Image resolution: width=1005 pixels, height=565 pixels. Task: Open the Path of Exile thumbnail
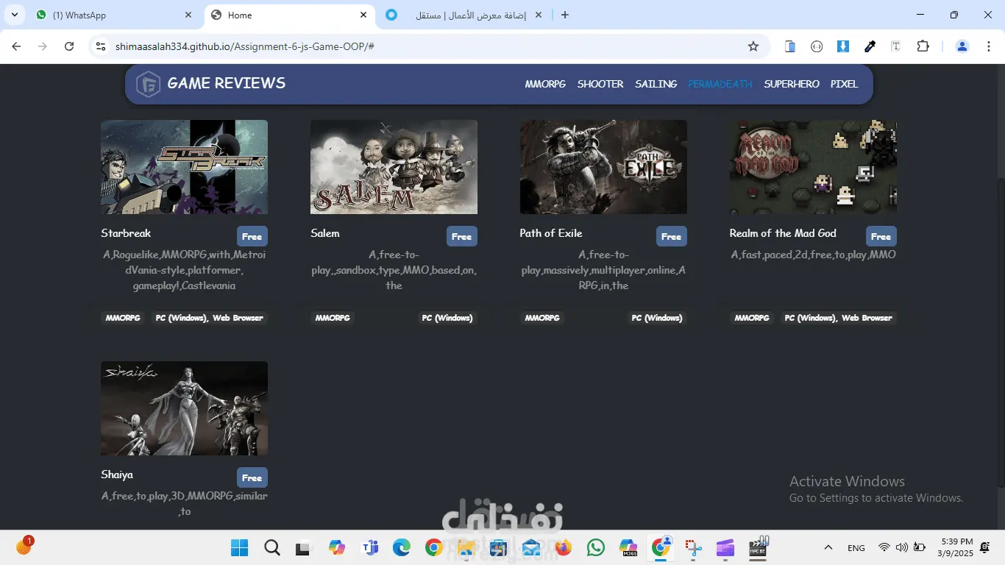point(603,167)
